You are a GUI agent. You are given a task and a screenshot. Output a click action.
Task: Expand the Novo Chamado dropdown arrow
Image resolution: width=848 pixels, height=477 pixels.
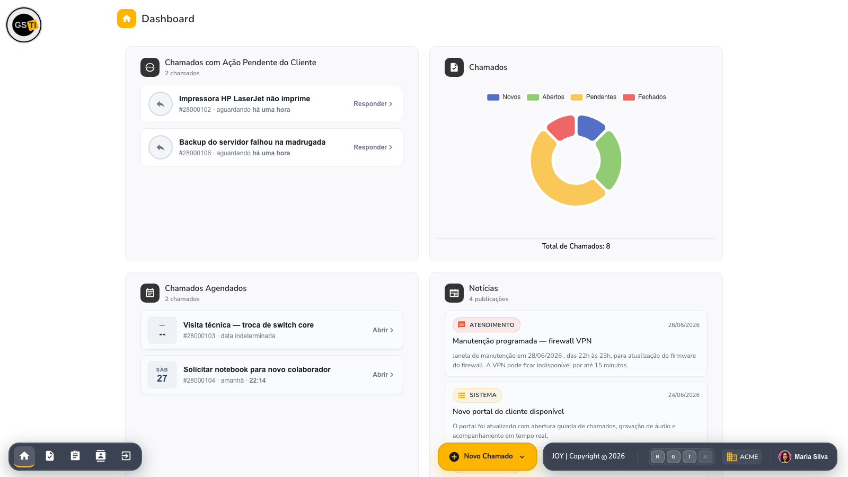pos(522,457)
